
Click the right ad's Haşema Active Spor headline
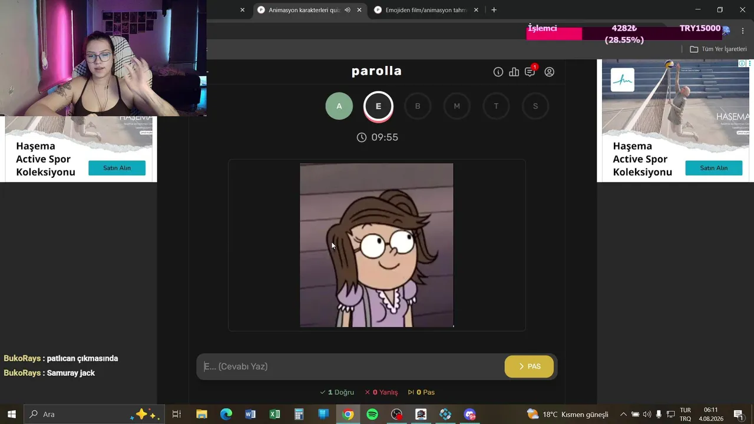(642, 159)
